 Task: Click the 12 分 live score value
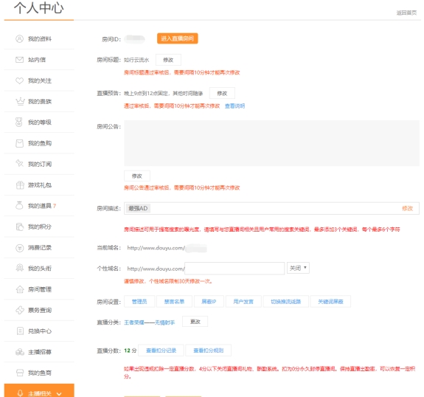click(x=131, y=351)
